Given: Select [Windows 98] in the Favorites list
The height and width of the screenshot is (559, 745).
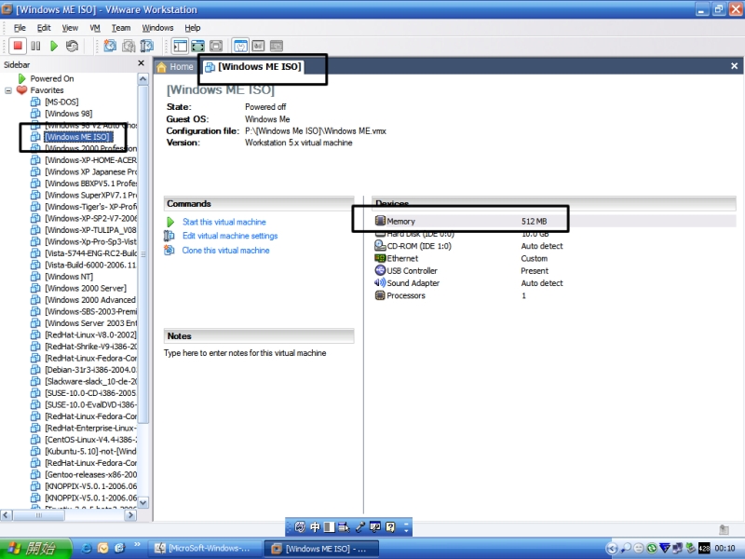Looking at the screenshot, I should point(68,114).
